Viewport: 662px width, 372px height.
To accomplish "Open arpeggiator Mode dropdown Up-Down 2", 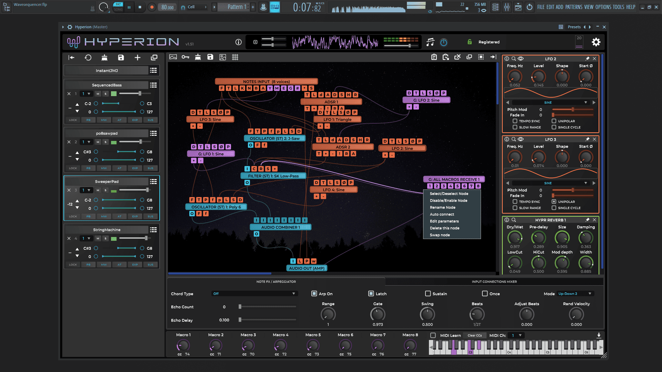I will point(575,293).
